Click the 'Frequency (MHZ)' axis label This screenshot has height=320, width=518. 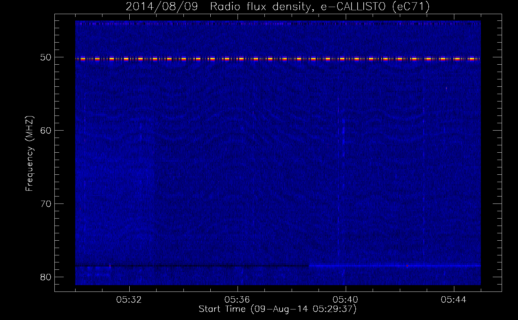(29, 154)
